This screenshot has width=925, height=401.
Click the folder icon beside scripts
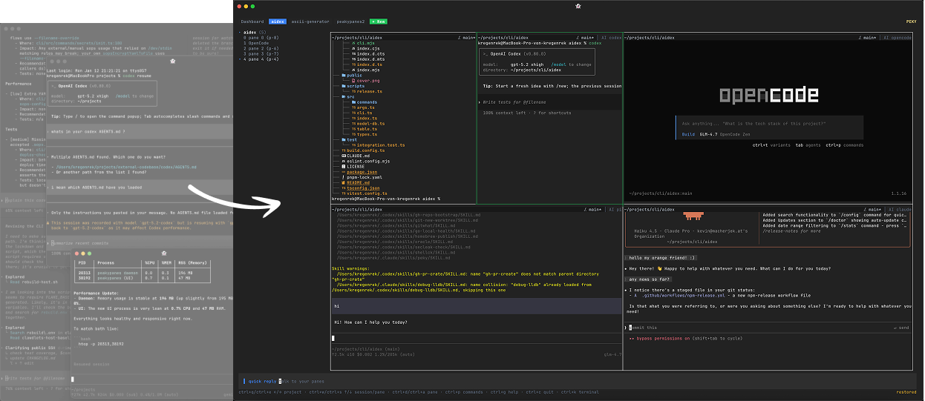tap(343, 86)
